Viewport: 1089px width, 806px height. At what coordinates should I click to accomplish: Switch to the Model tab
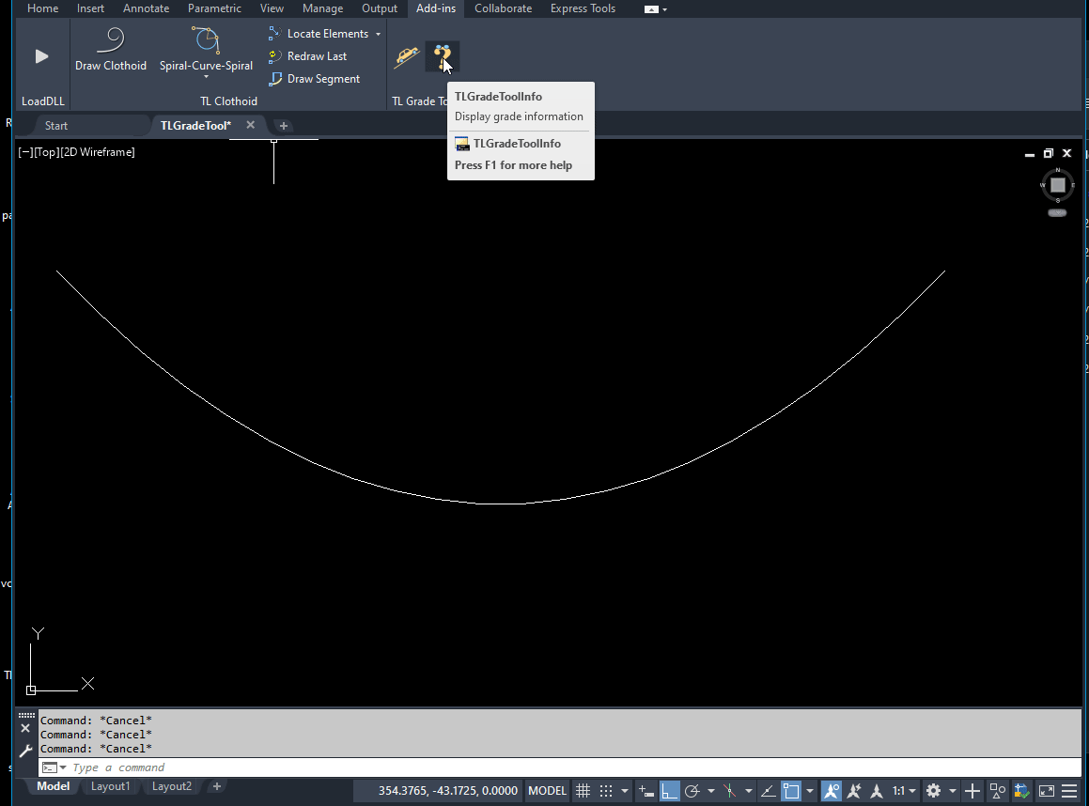coord(54,786)
